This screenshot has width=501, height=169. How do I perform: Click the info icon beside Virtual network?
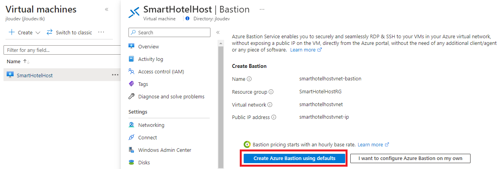270,105
